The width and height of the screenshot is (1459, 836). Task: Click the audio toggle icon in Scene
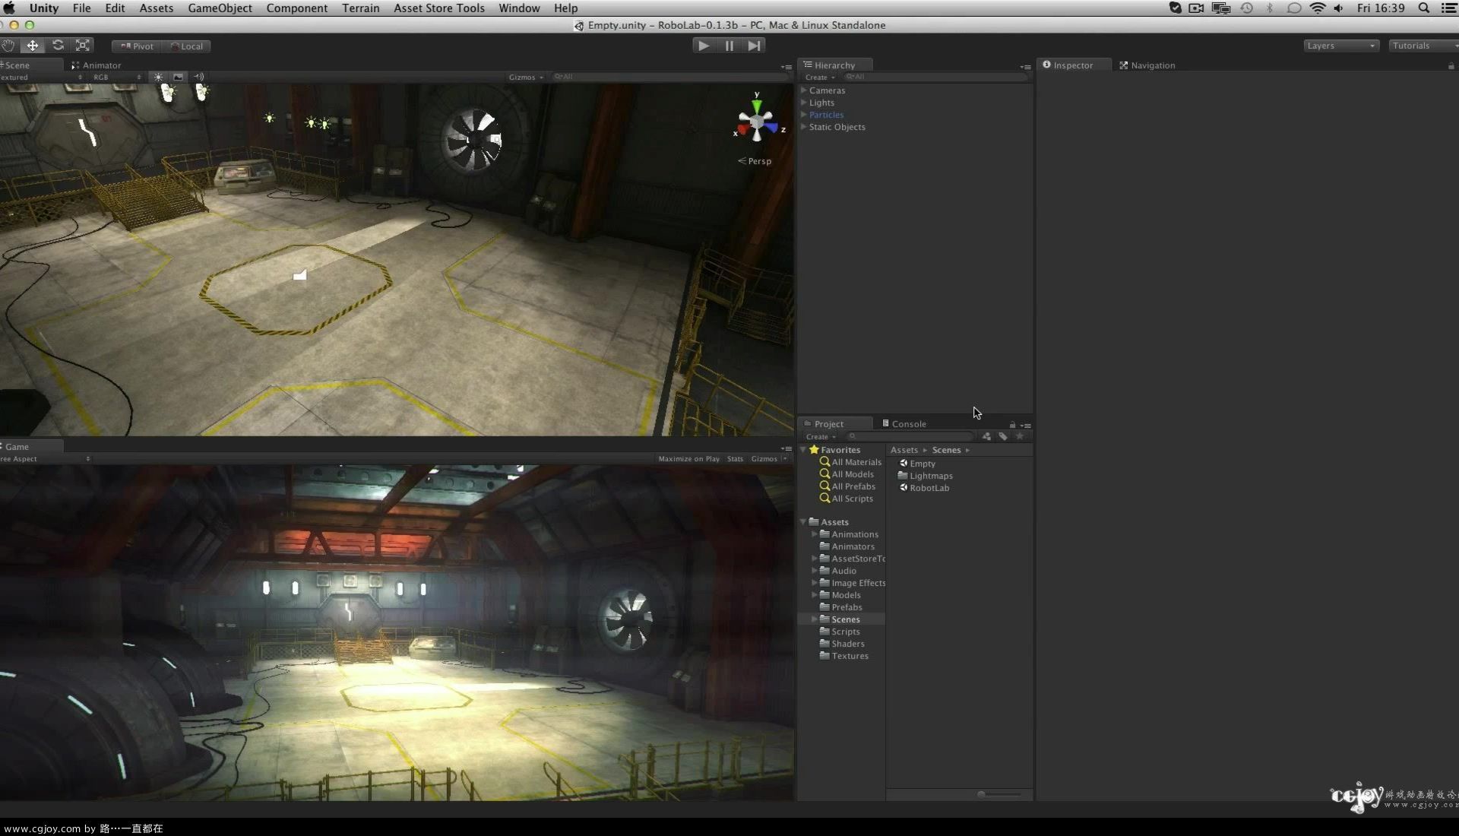pyautogui.click(x=198, y=78)
